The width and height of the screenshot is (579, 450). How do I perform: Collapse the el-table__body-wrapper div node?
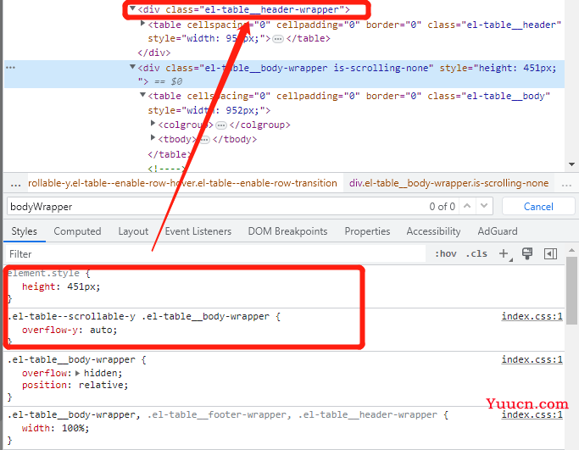[x=132, y=67]
